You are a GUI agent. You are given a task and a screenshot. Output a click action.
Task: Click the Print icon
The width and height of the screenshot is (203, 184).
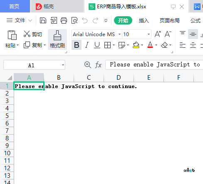click(x=64, y=20)
